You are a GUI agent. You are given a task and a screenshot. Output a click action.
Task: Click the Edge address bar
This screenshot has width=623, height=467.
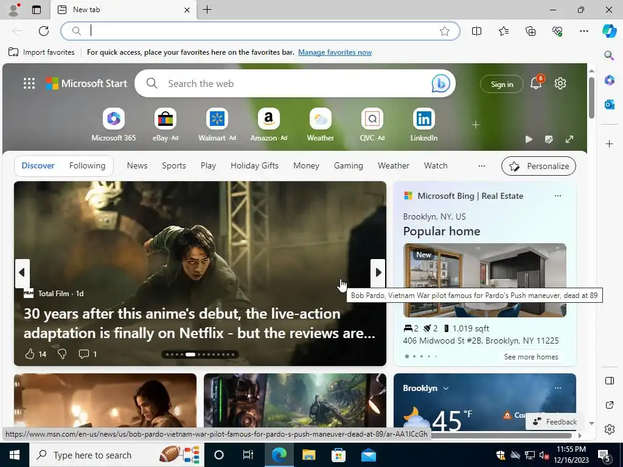click(260, 31)
